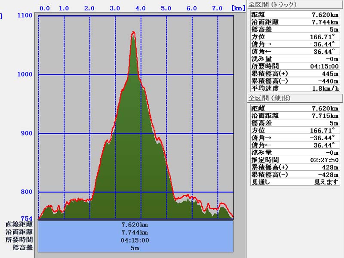
Task: Click 04:15:00 in the blue summary bar
Action: tap(135, 240)
